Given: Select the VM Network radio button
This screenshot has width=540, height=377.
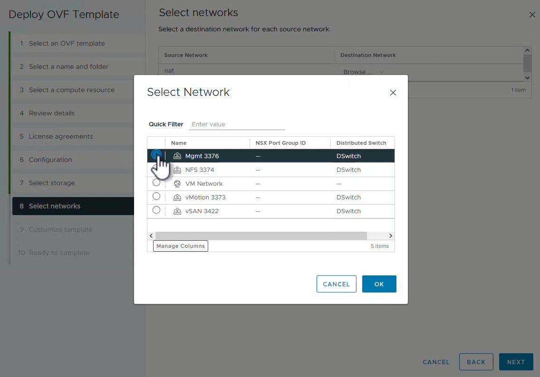Looking at the screenshot, I should point(156,183).
